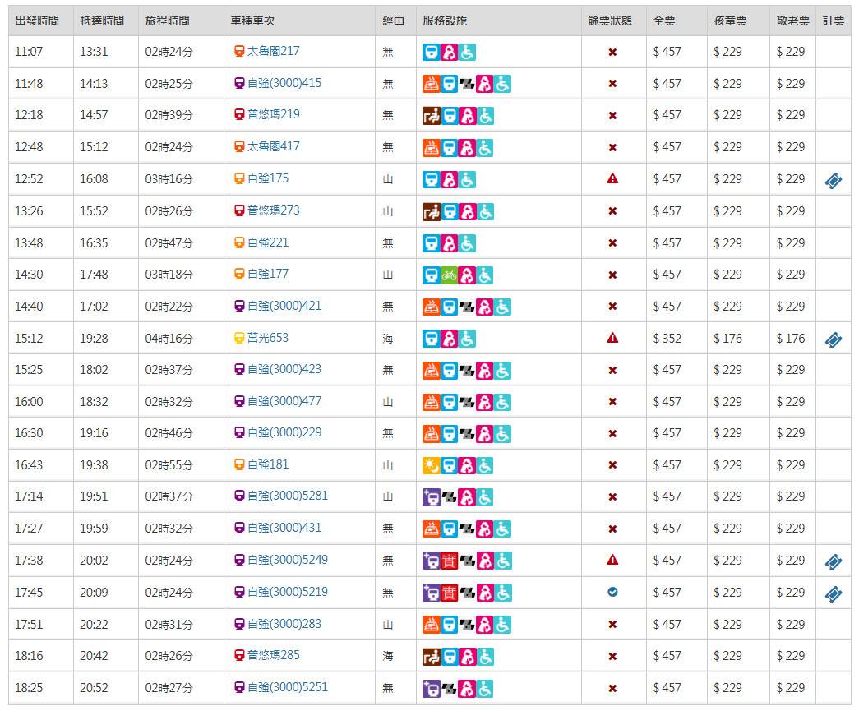Screen dimensions: 859x711
Task: View details of 普悠瑪285 train
Action: (x=273, y=655)
